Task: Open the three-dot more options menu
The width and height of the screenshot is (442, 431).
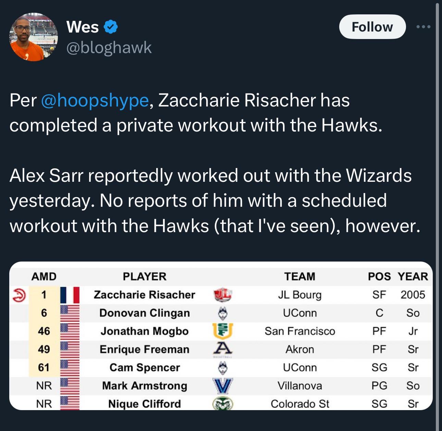Action: pos(423,27)
